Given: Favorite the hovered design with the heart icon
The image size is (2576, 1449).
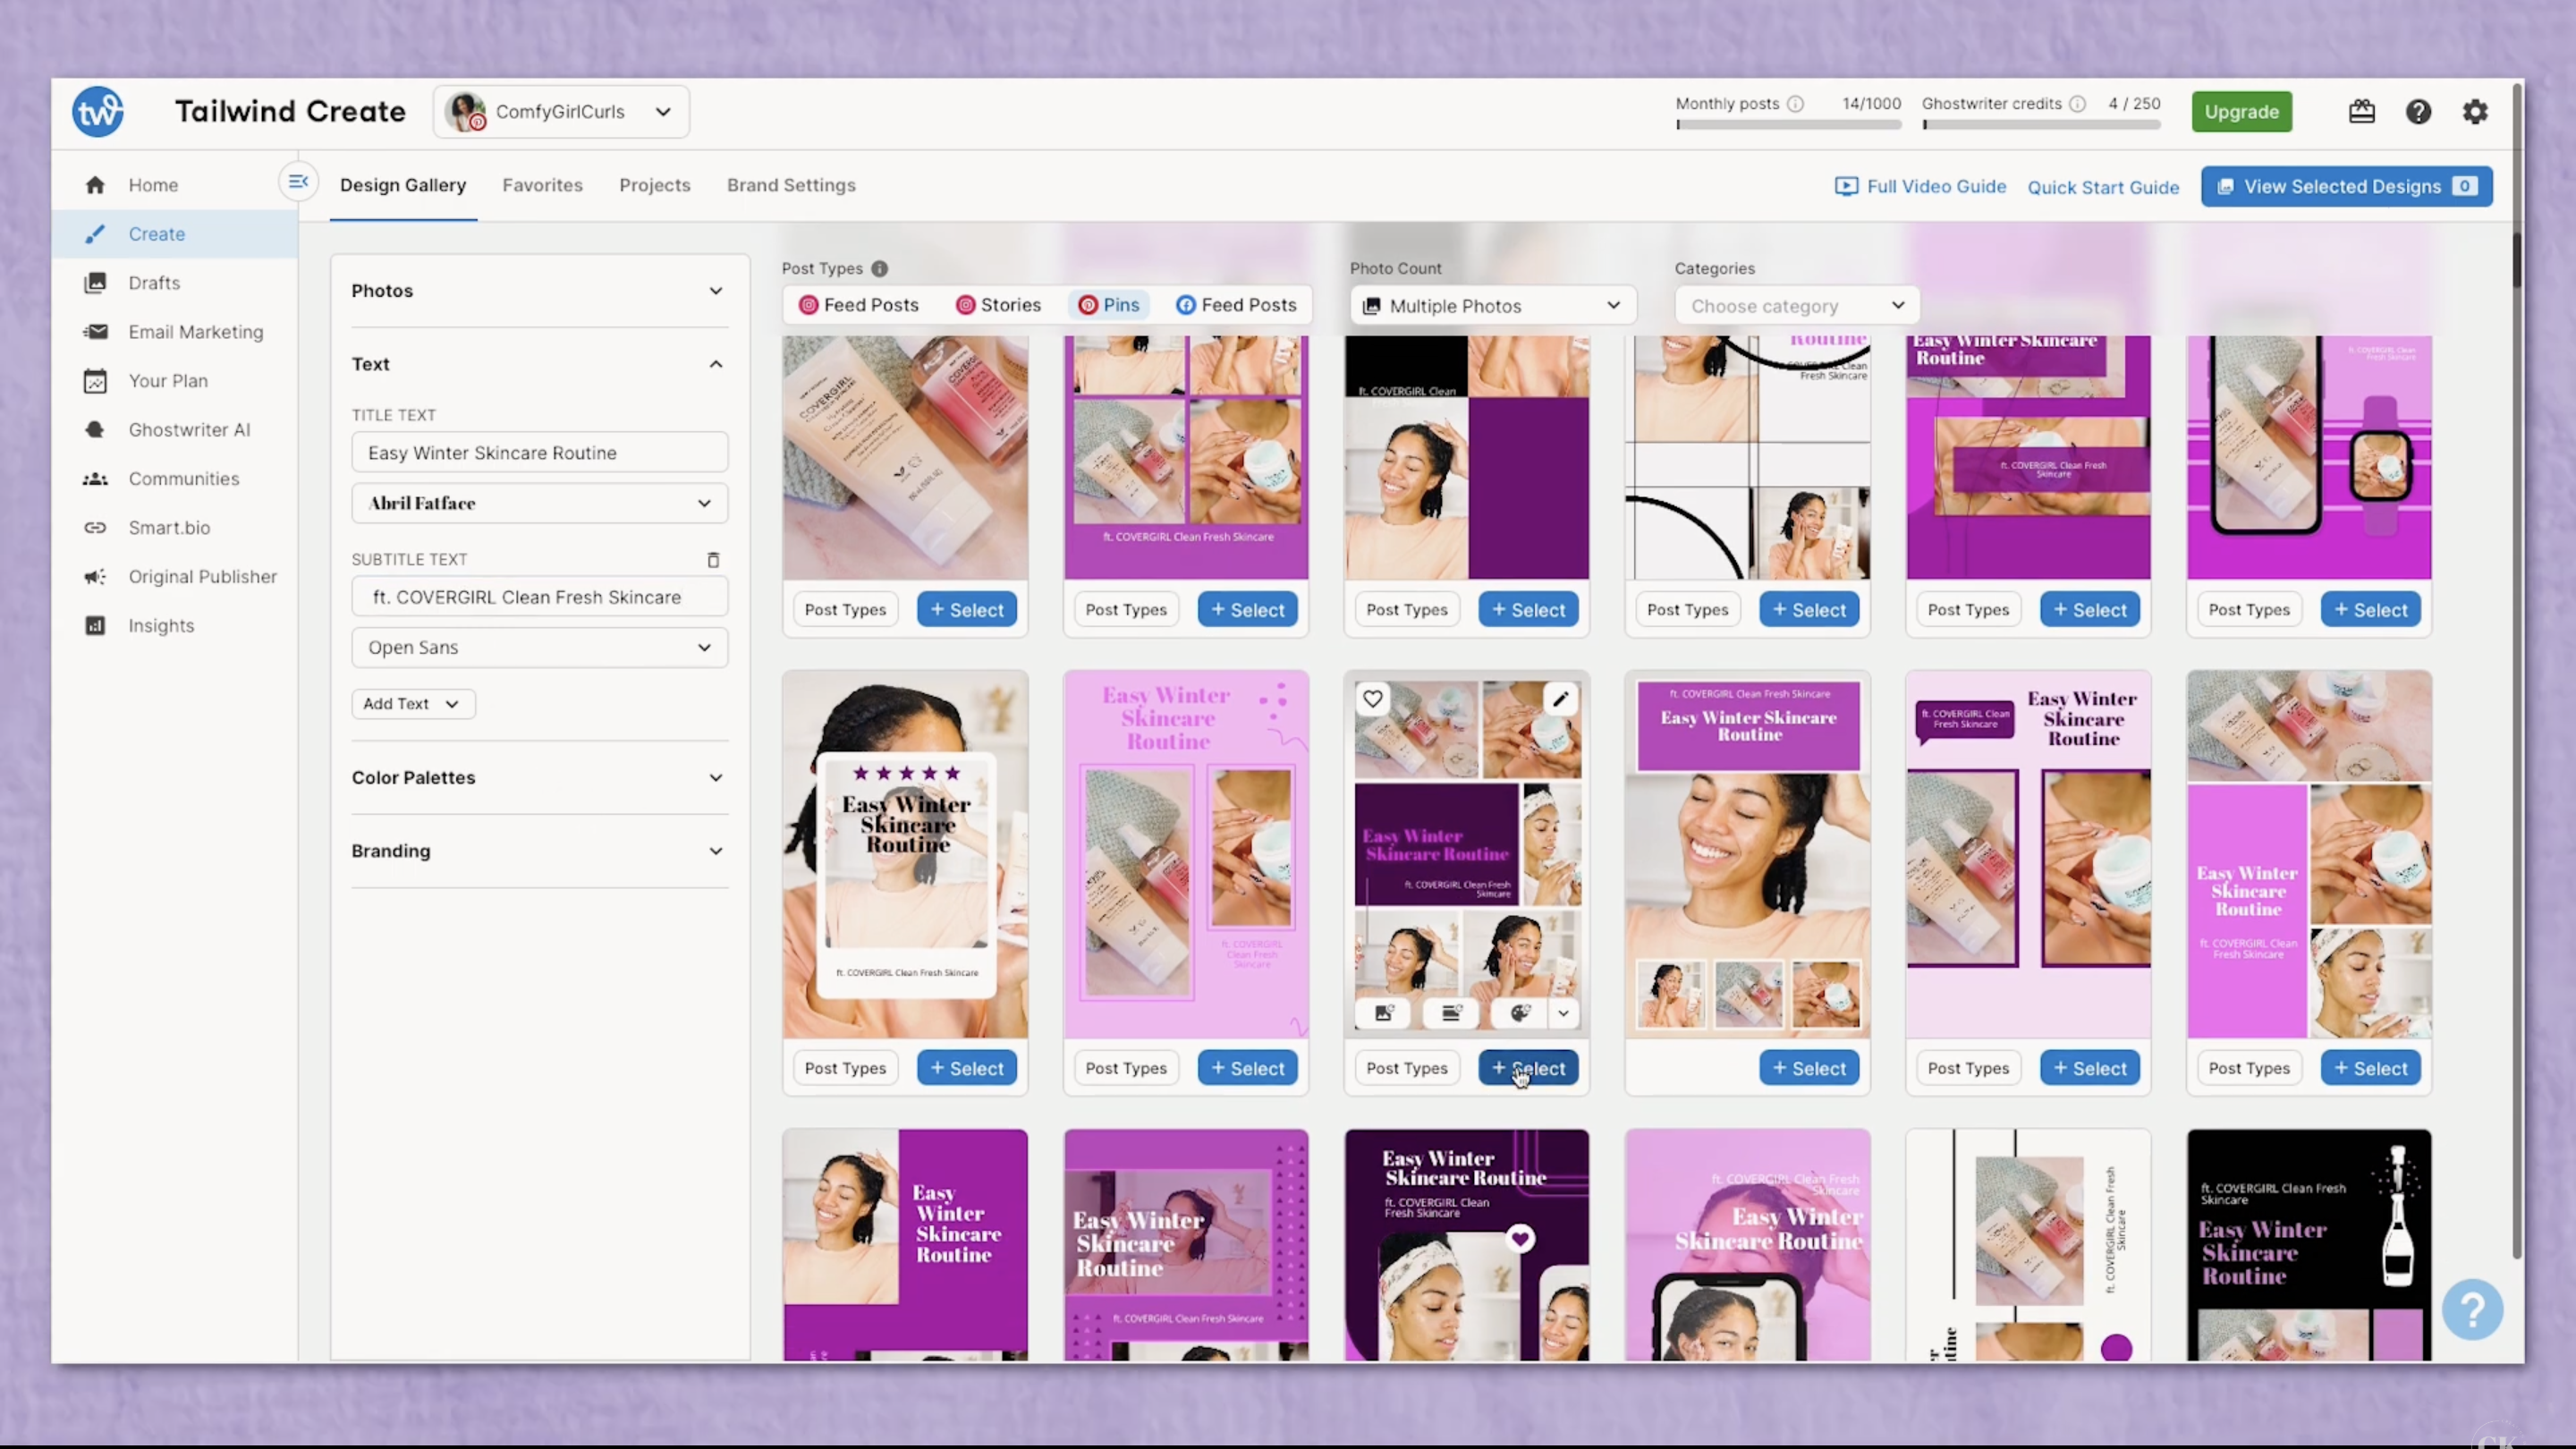Looking at the screenshot, I should 1372,699.
